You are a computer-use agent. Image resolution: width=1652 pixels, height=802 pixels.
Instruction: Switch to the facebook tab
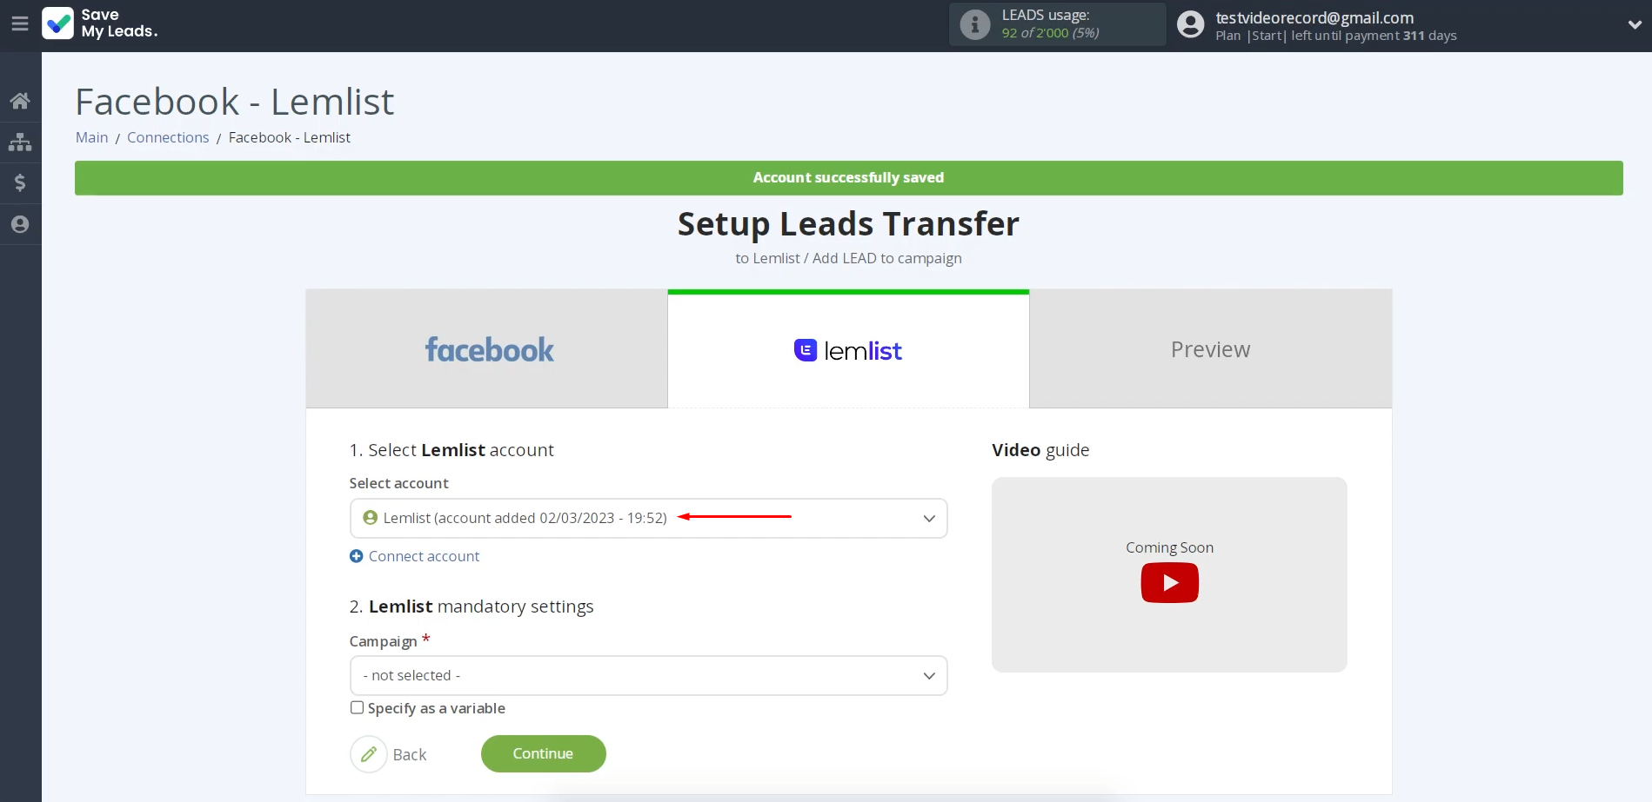click(486, 349)
